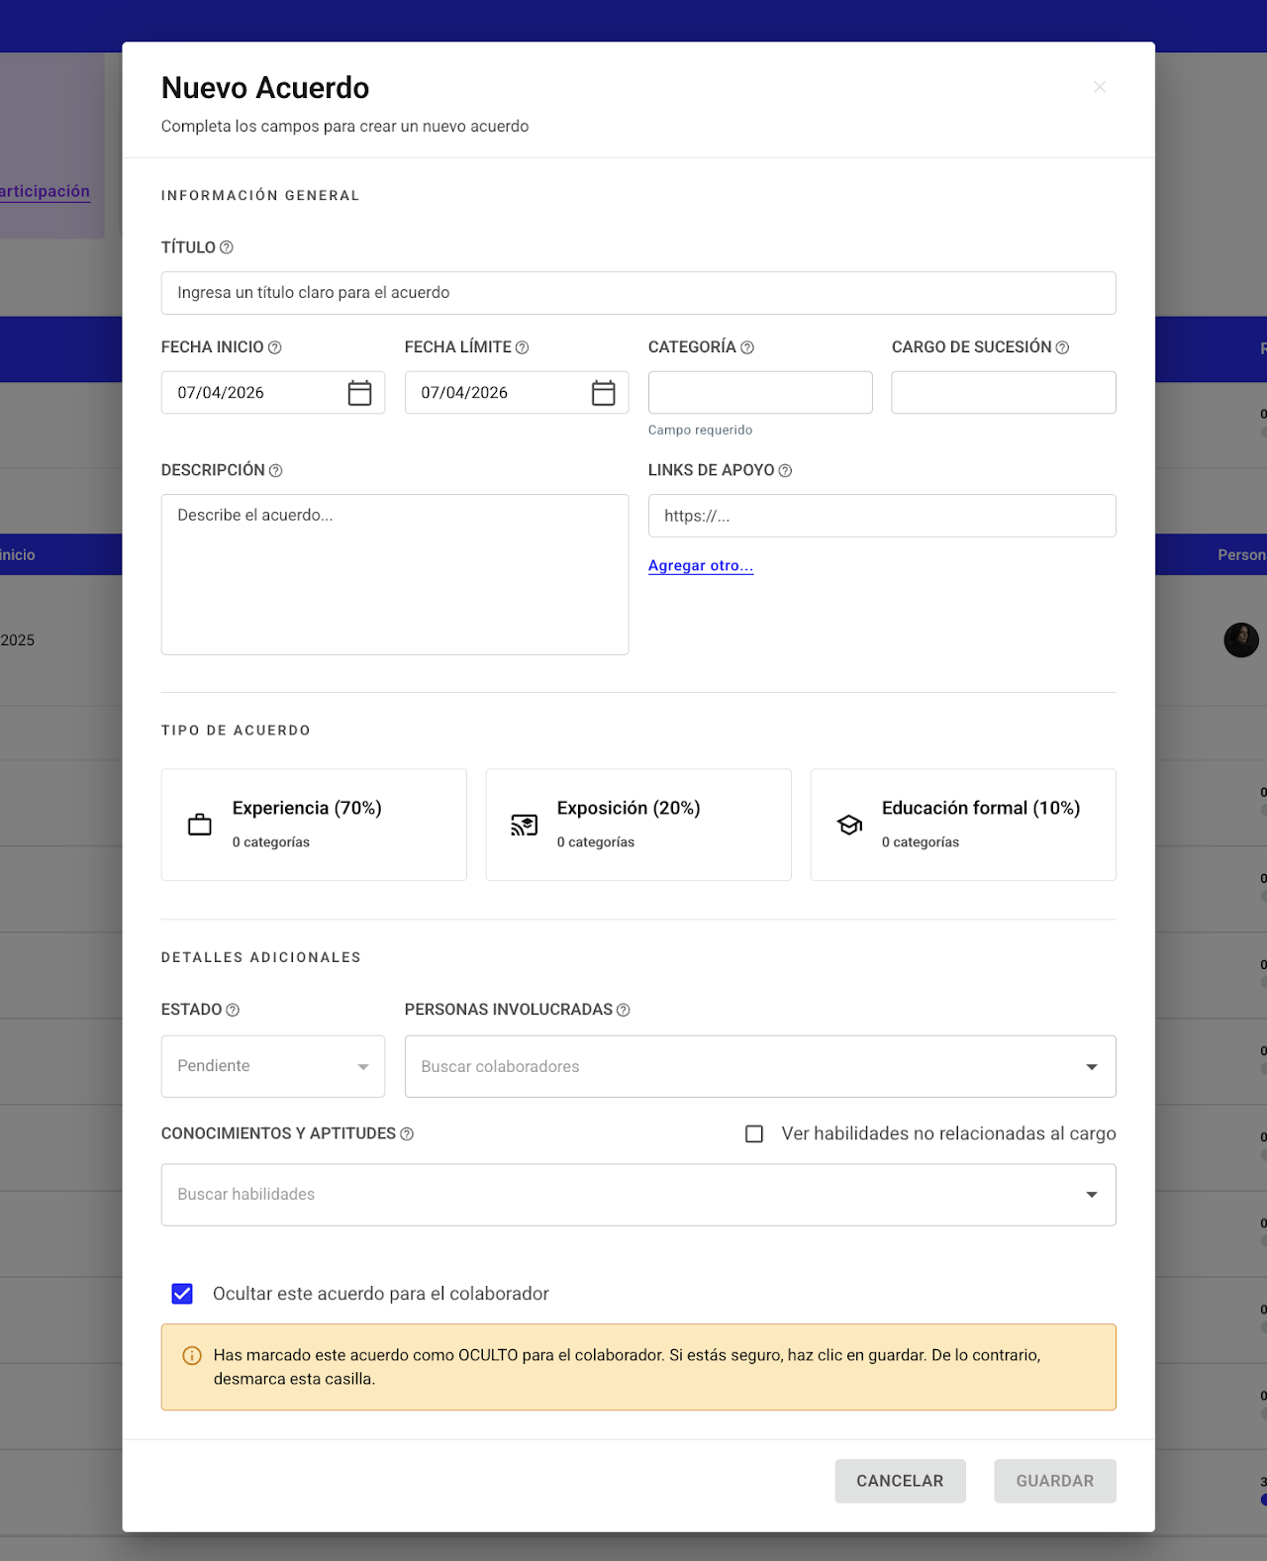Click the Links de Apoyo help icon

point(785,471)
